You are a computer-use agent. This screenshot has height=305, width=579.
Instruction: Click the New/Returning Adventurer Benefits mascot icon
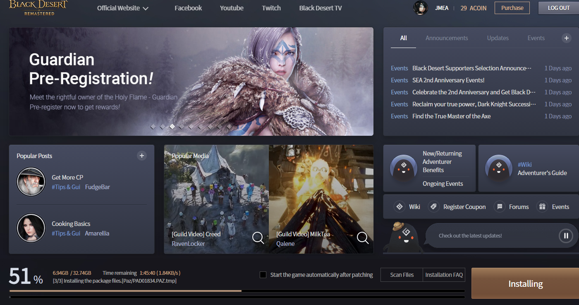coord(403,168)
